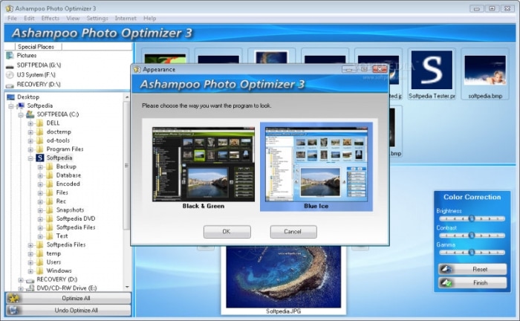Screen dimensions: 520x321
Task: Click the Pictures library icon
Action: [10, 56]
